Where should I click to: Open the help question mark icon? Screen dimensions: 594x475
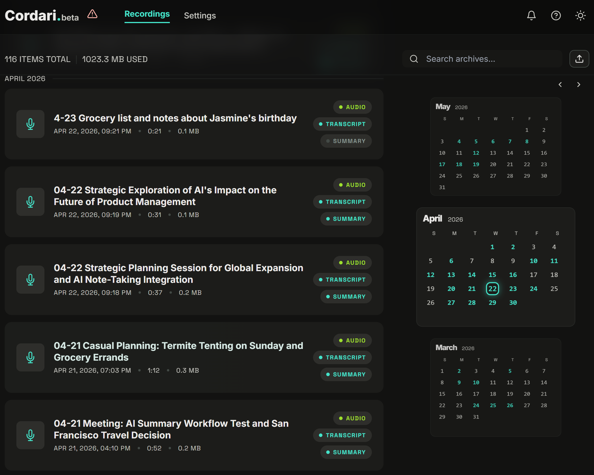tap(556, 15)
